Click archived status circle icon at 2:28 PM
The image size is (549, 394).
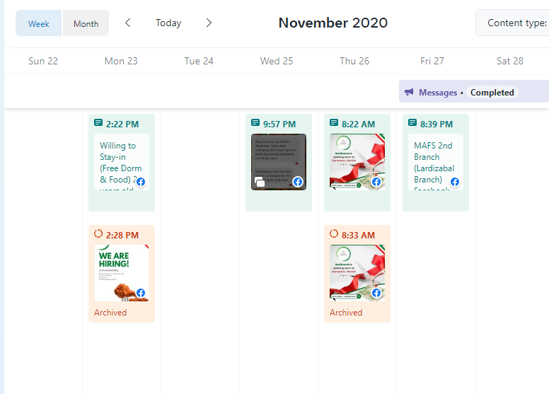tap(98, 234)
